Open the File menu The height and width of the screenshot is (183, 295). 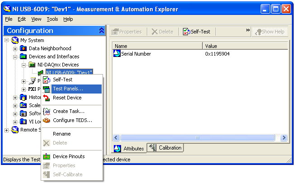pyautogui.click(x=9, y=19)
